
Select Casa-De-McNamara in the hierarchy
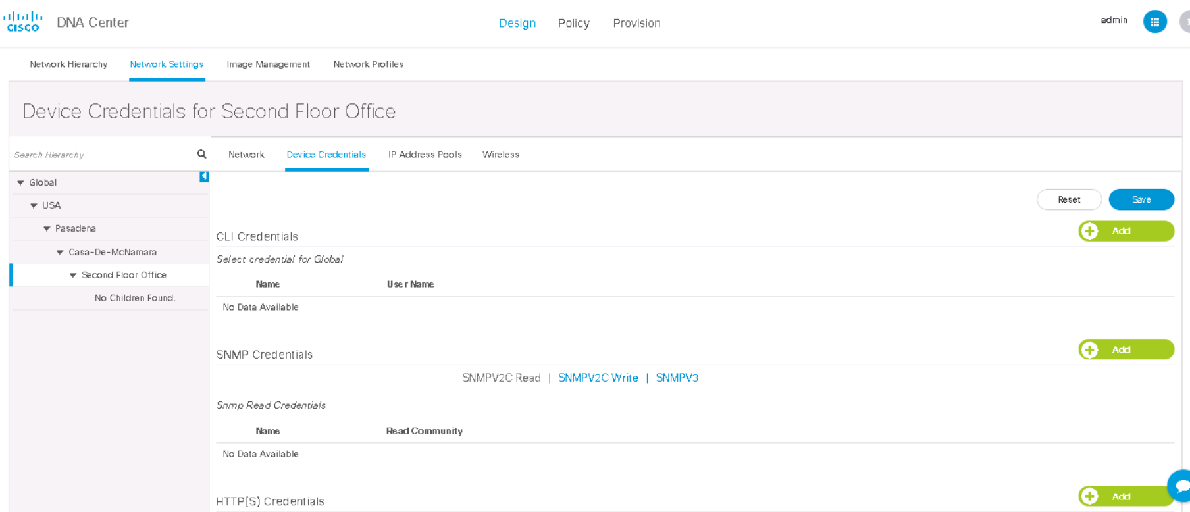pos(113,253)
